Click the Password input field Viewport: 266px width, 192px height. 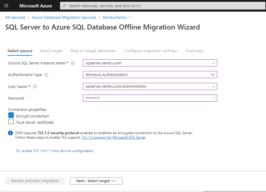click(x=150, y=98)
